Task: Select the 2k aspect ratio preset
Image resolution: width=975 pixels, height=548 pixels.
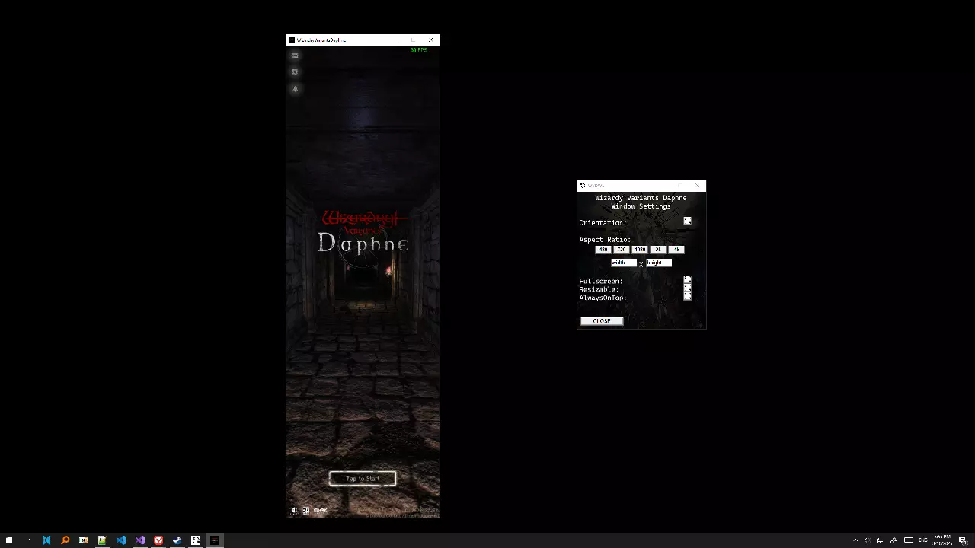Action: tap(658, 250)
